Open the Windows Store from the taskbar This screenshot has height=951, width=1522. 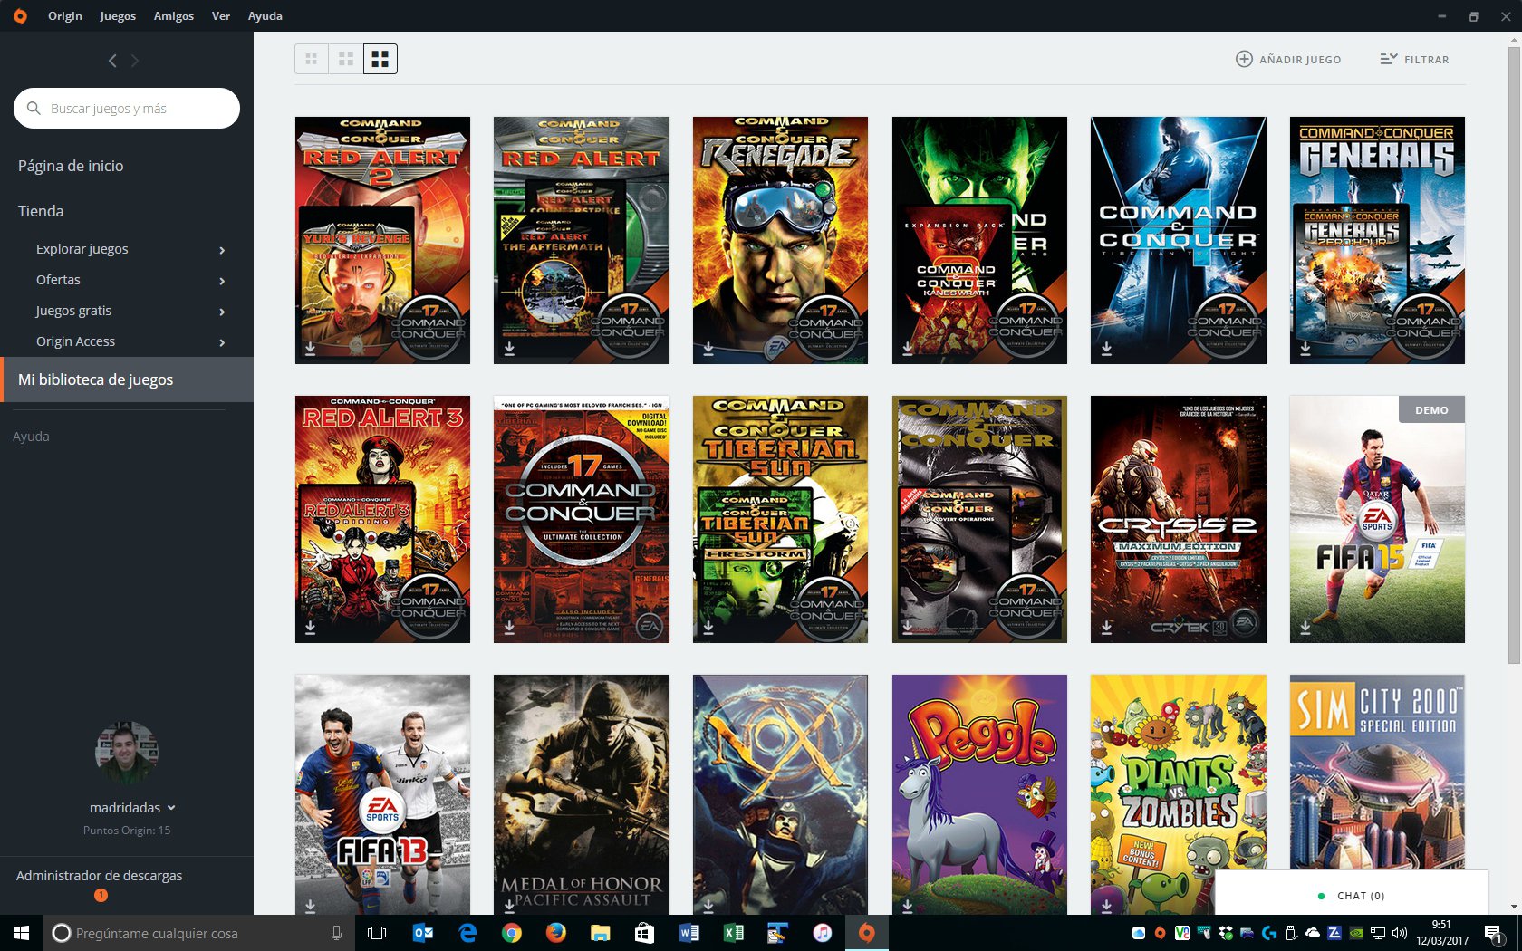tap(644, 933)
